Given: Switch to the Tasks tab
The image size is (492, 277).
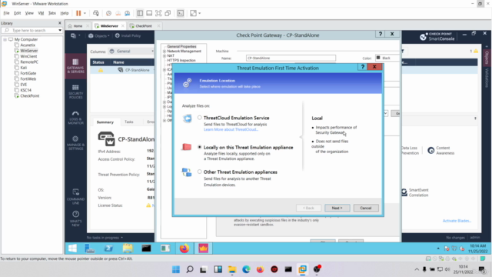Looking at the screenshot, I should pos(129,122).
